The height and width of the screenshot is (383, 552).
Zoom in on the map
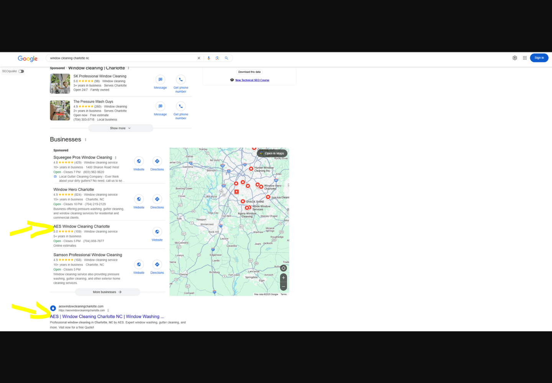tap(284, 278)
